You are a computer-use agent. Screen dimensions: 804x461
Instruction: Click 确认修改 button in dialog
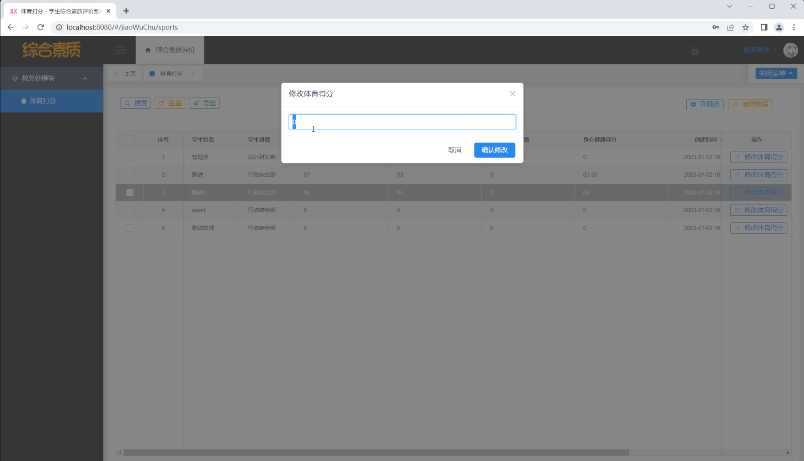pos(494,150)
